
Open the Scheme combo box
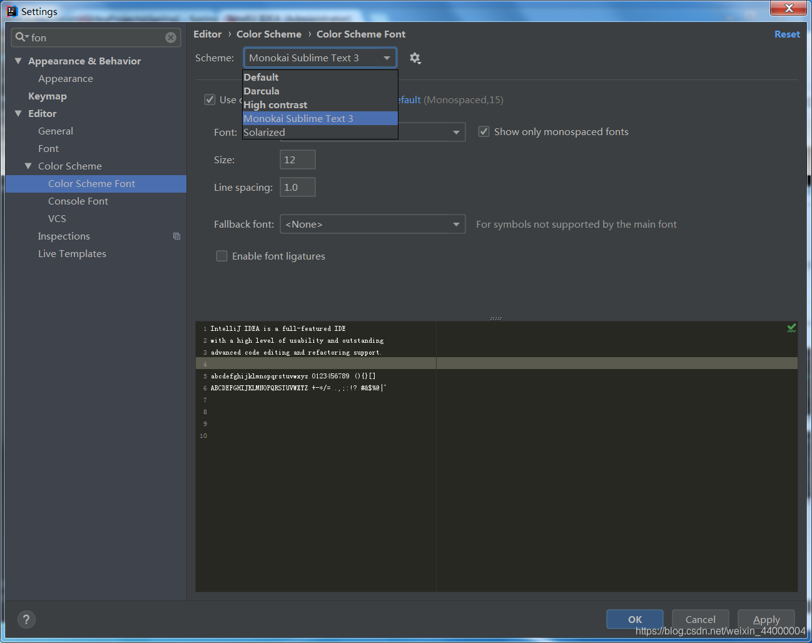click(320, 58)
